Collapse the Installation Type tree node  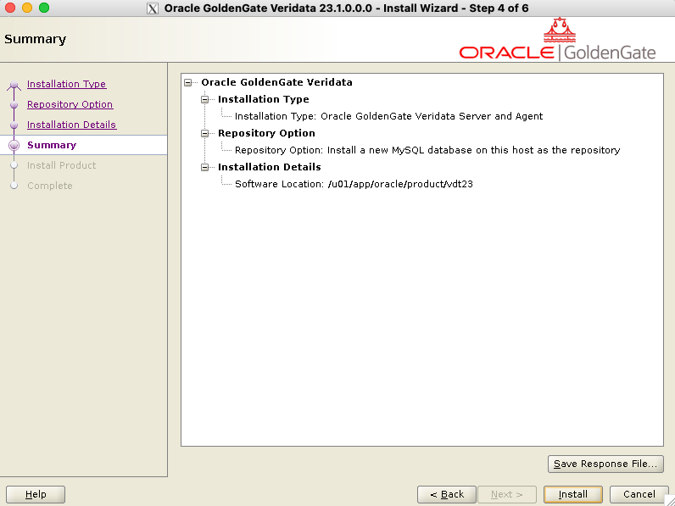pyautogui.click(x=205, y=99)
